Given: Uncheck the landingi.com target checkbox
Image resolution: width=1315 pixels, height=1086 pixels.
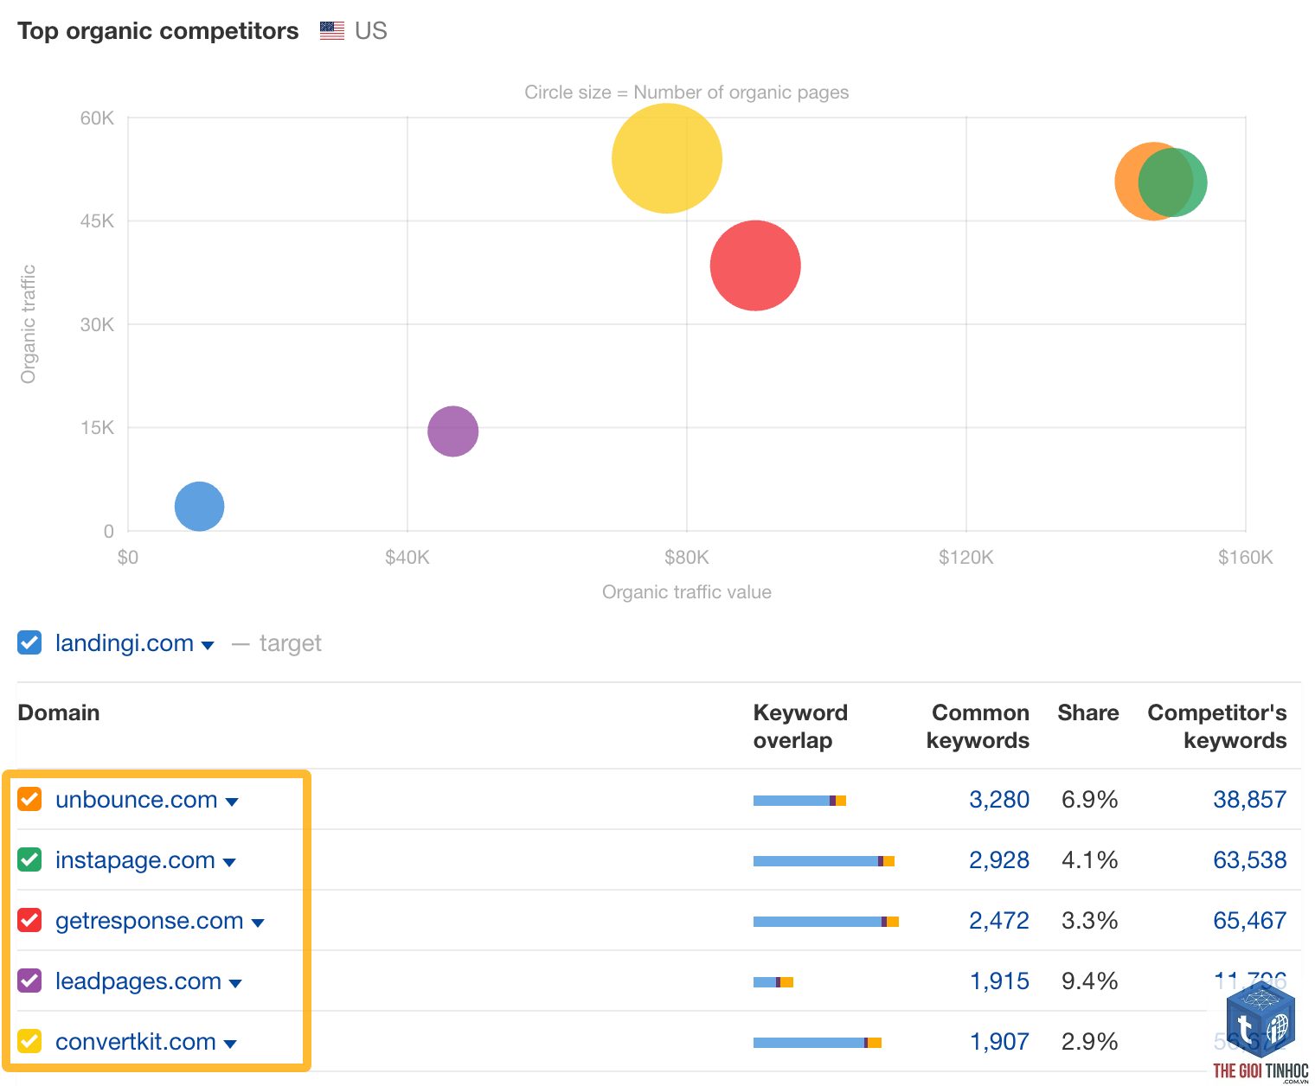Looking at the screenshot, I should pos(29,643).
